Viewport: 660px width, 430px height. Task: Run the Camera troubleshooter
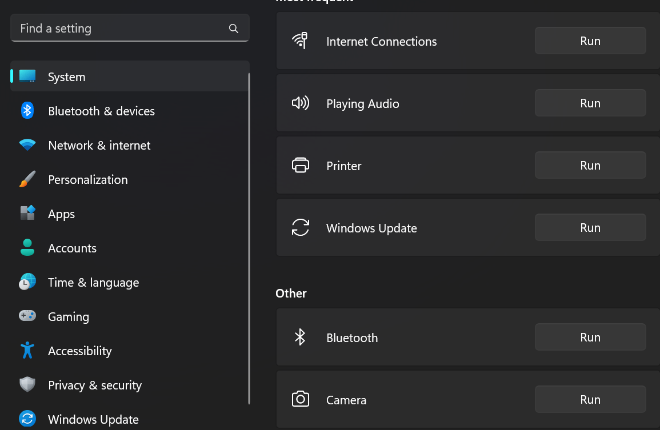[590, 400]
